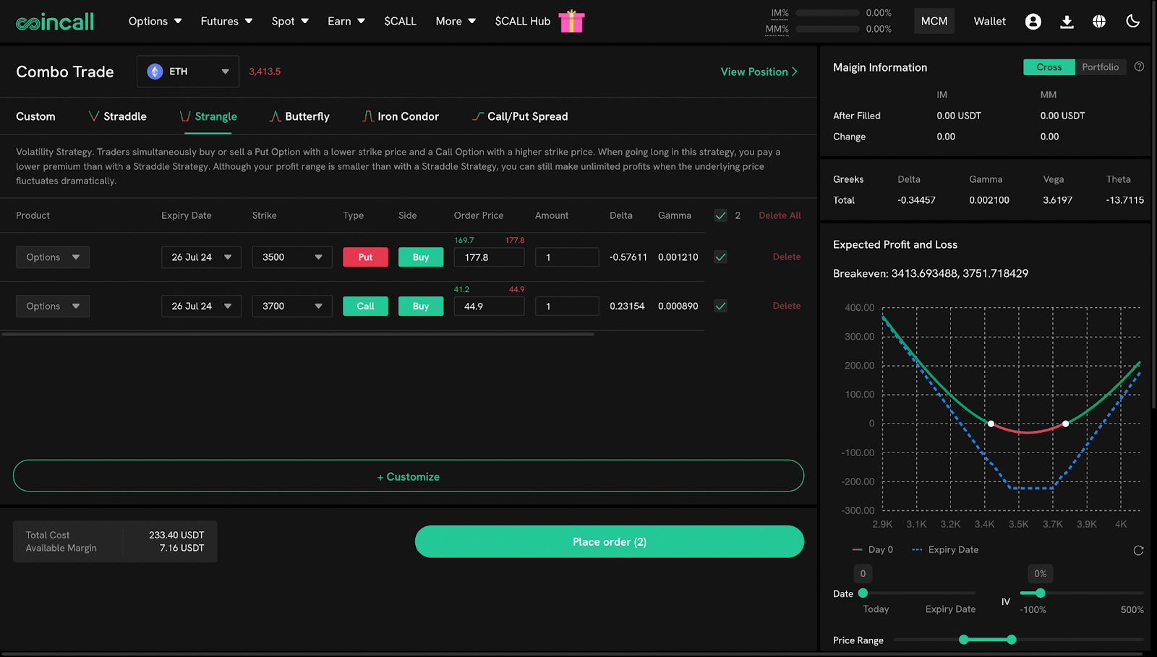Switch margin mode to Cross
The image size is (1157, 657).
coord(1049,67)
